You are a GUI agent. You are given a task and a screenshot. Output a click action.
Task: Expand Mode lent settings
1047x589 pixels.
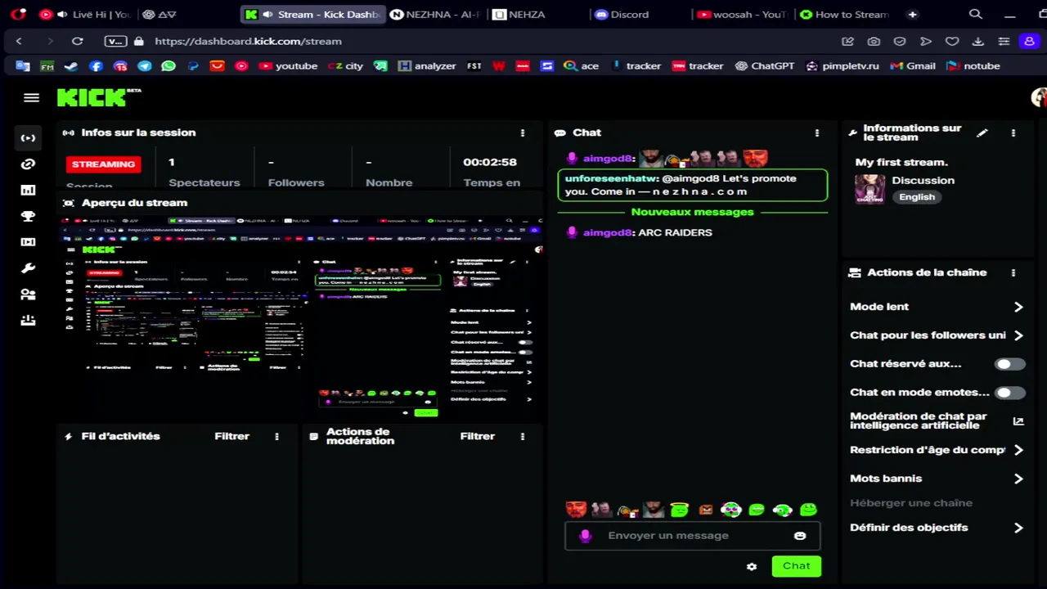coord(937,307)
